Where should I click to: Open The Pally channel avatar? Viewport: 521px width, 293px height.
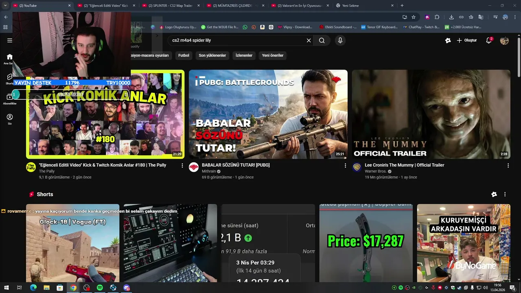click(31, 167)
